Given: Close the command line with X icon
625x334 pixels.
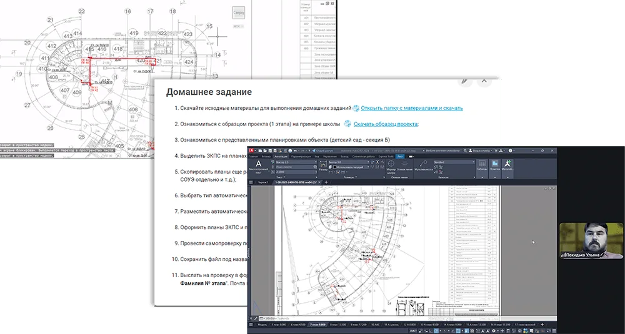Looking at the screenshot, I should click(251, 318).
